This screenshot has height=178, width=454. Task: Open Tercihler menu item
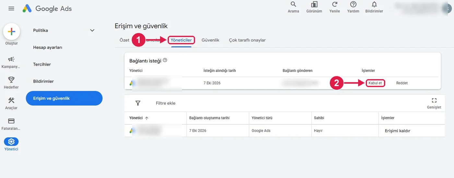tap(42, 64)
